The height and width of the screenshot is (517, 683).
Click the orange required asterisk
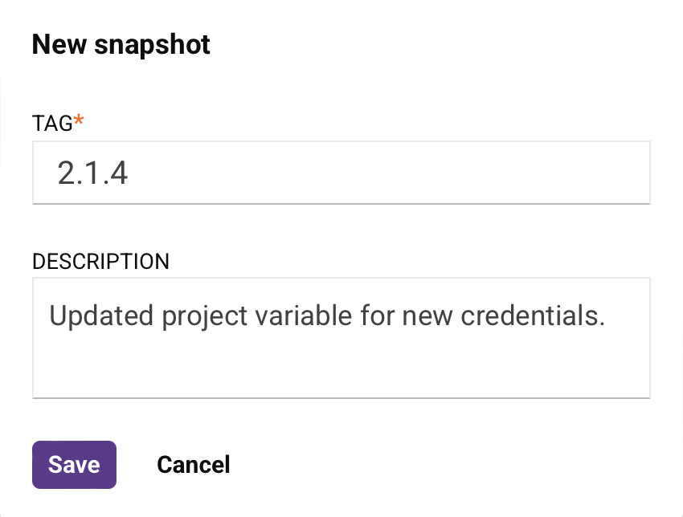tap(78, 120)
